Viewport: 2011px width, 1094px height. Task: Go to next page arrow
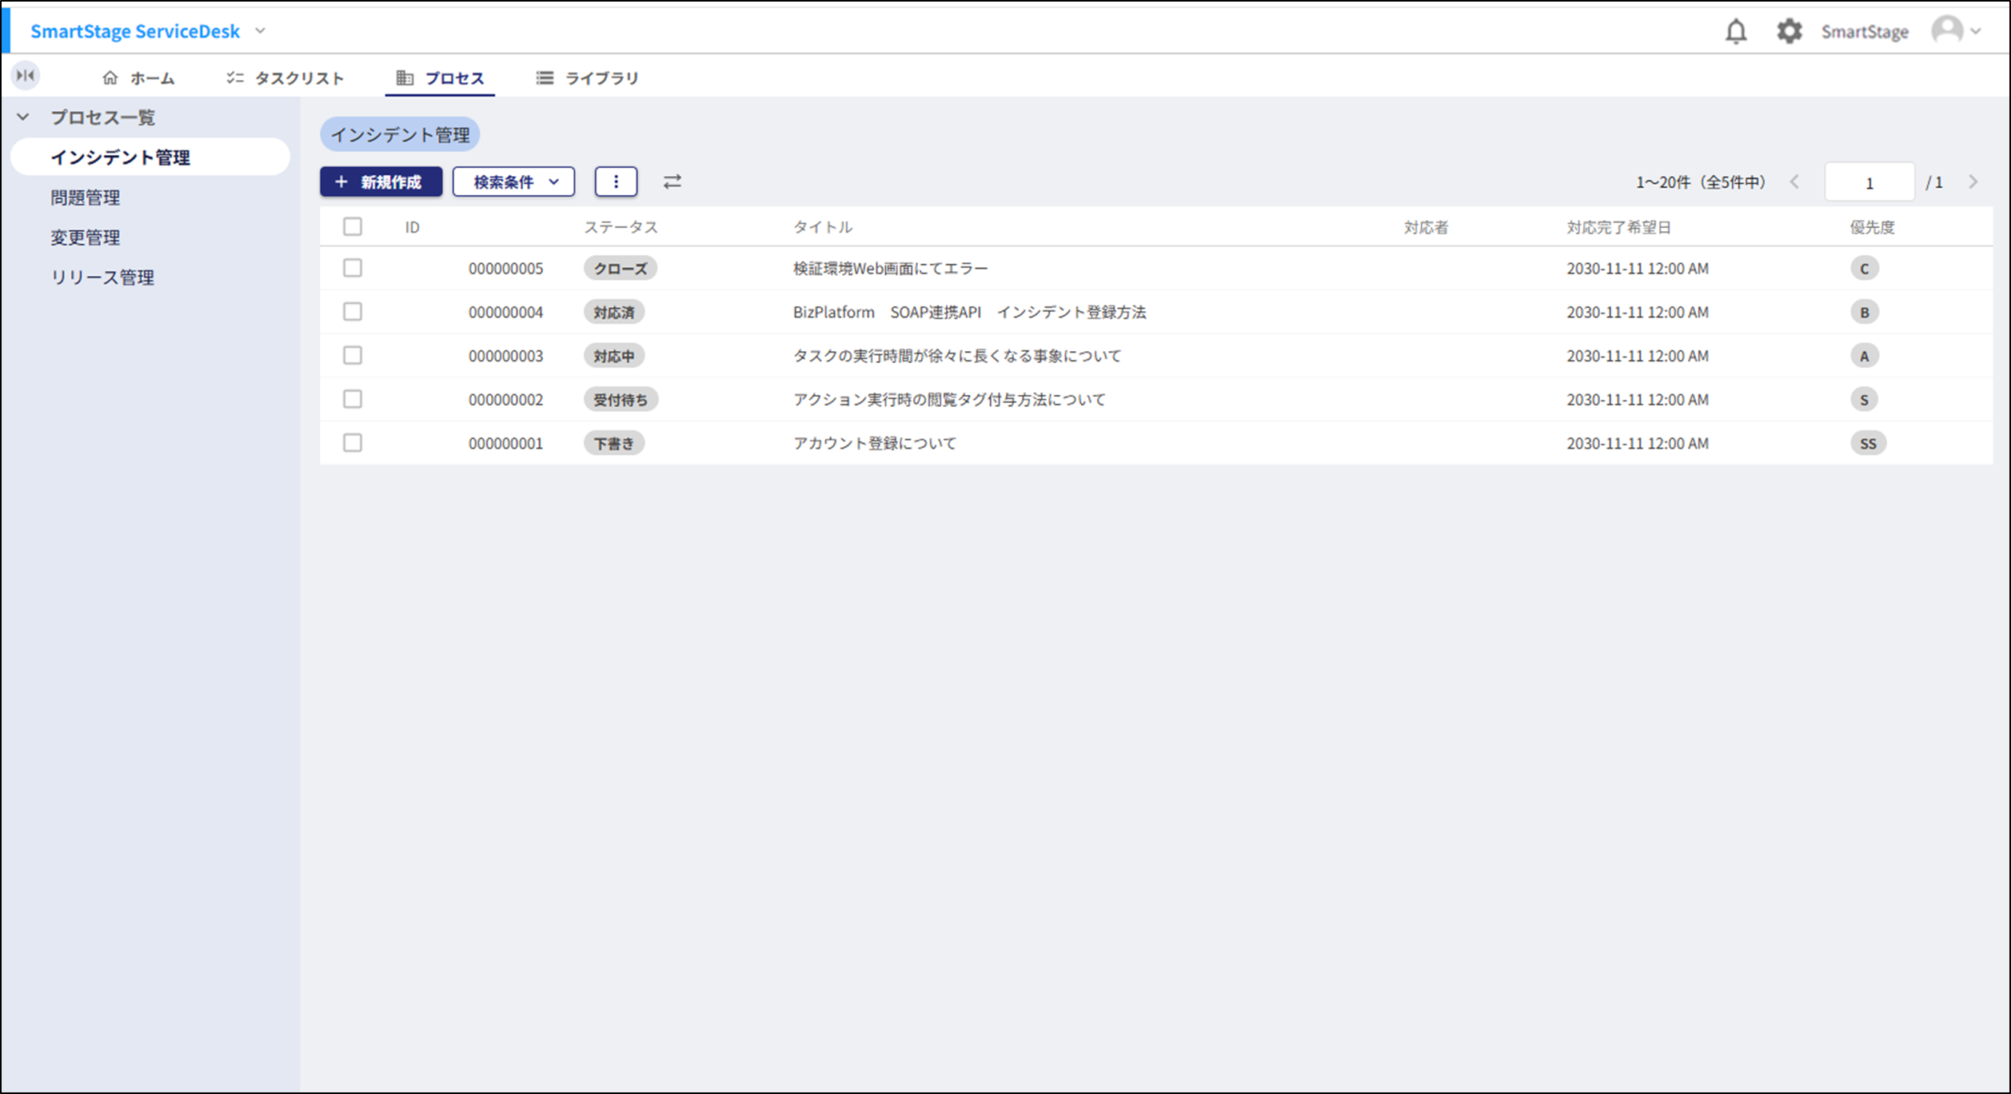click(1973, 182)
